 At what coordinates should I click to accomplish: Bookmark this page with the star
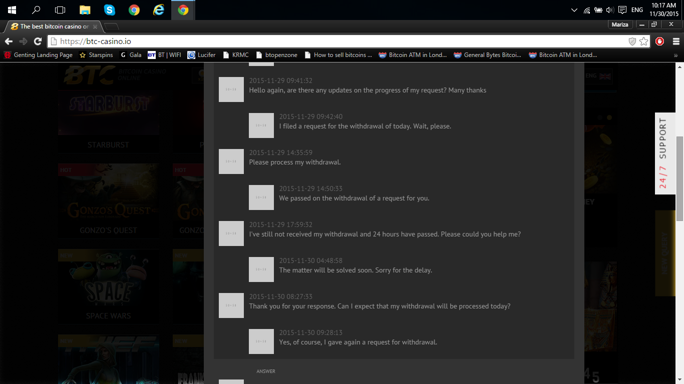[644, 41]
